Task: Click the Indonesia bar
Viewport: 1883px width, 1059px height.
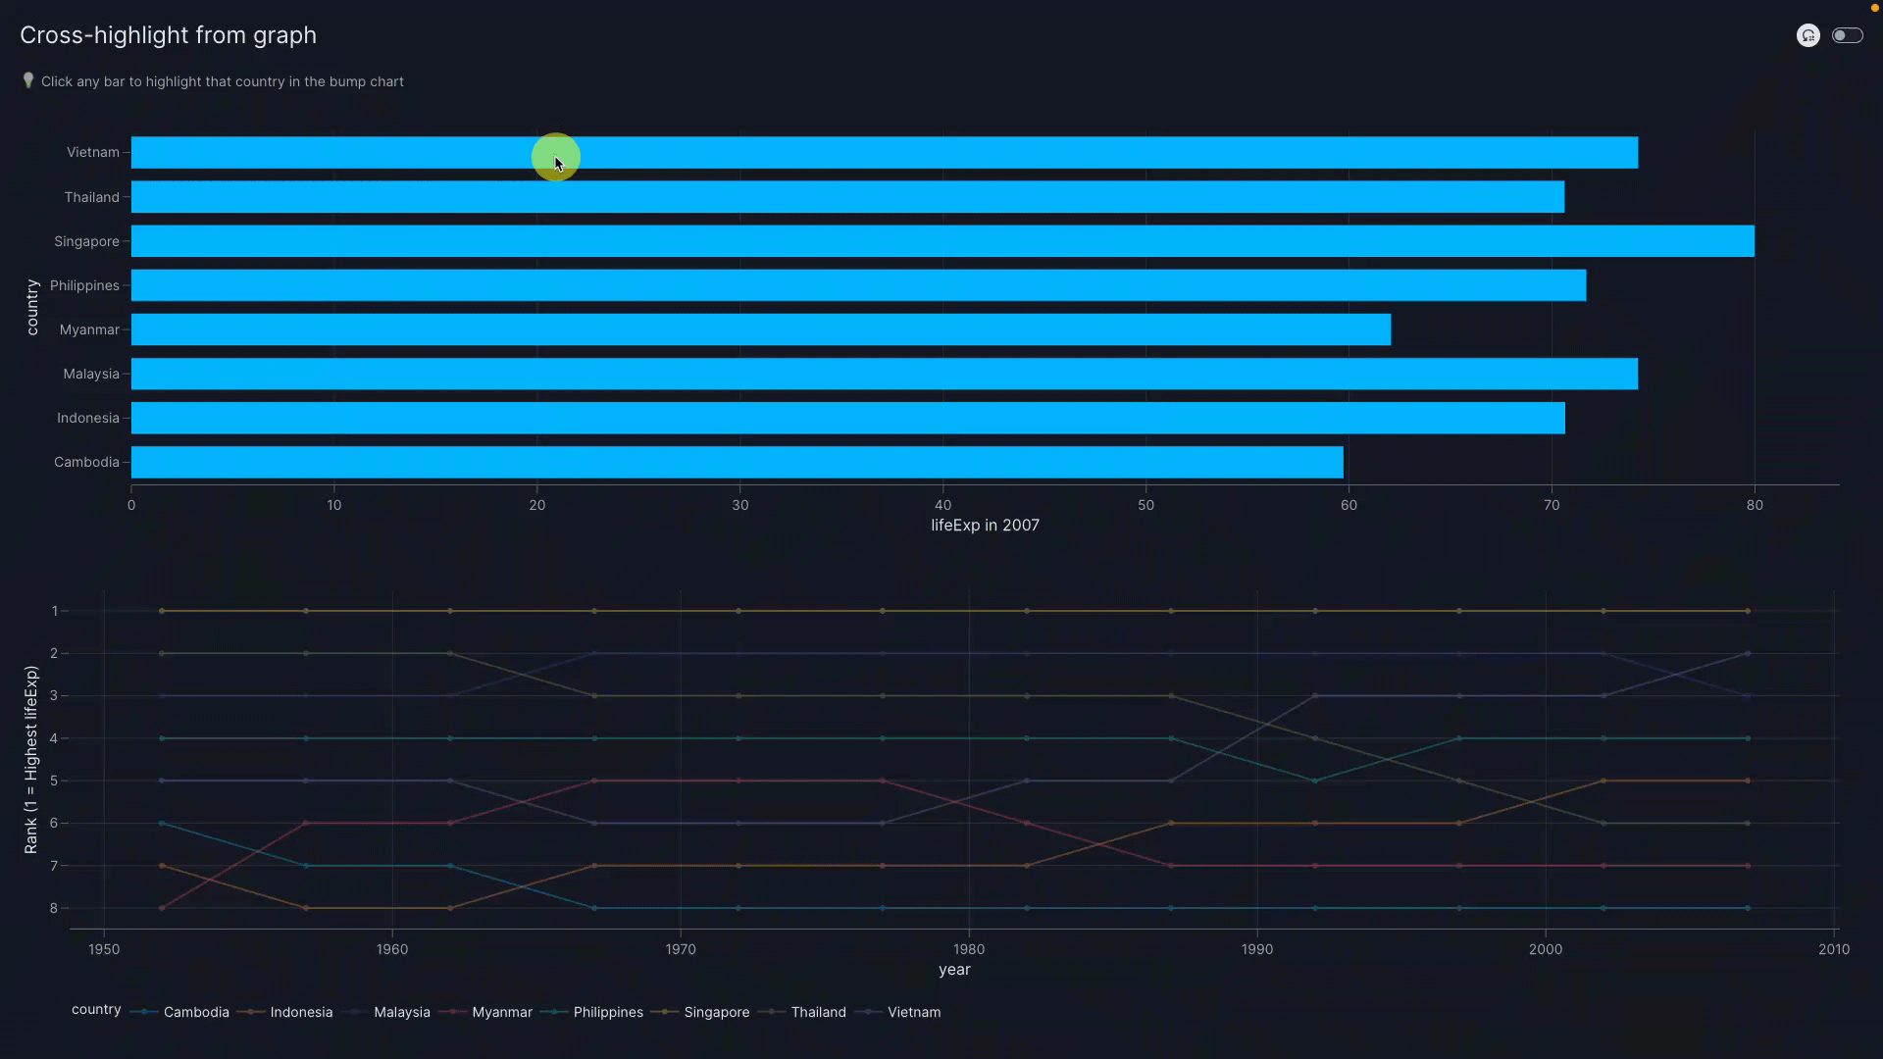Action: coord(847,418)
